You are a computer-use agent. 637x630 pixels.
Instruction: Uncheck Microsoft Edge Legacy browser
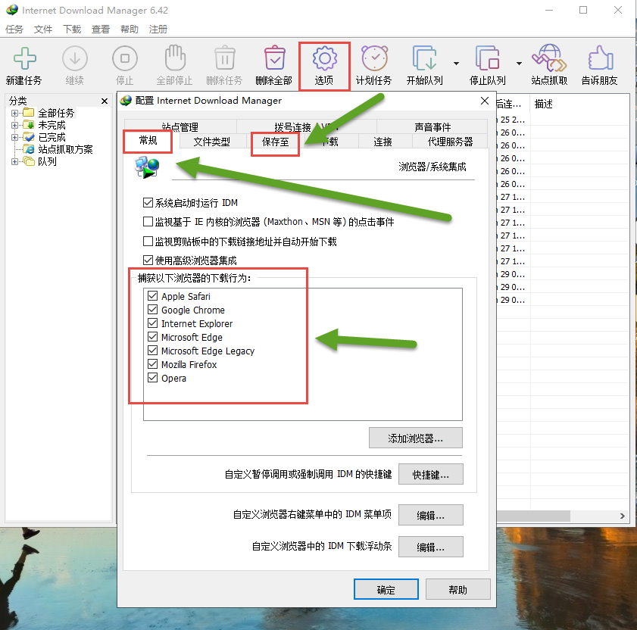[x=152, y=350]
